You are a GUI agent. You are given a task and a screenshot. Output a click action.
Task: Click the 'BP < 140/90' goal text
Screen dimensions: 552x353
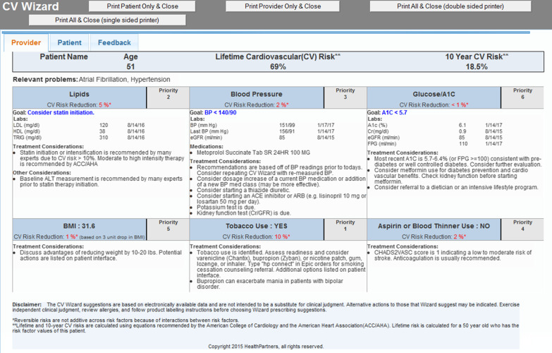(221, 112)
